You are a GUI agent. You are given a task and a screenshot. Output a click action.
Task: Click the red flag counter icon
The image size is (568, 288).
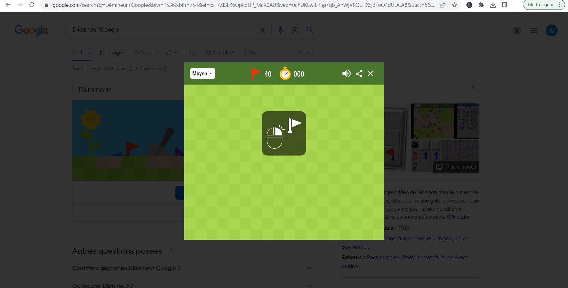255,74
